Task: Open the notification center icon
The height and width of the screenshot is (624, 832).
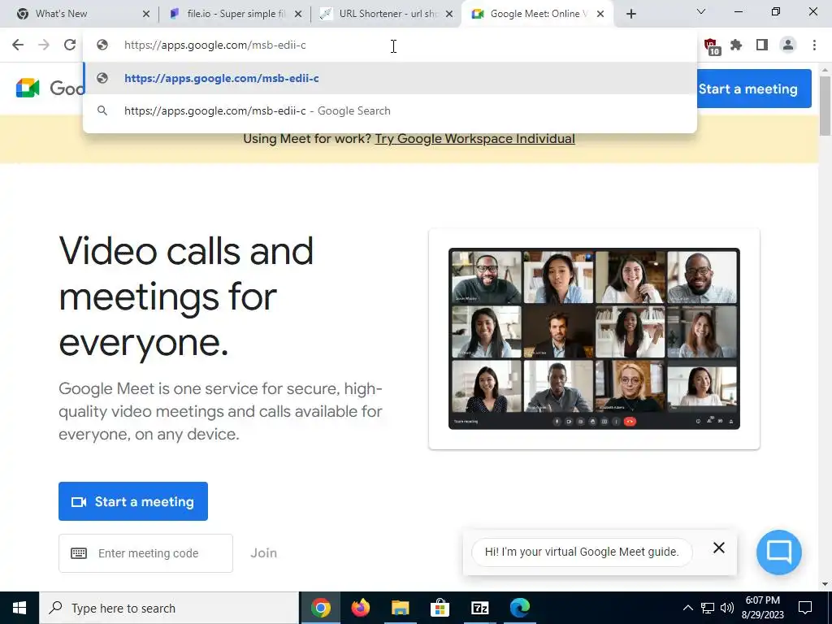Action: coord(805,608)
